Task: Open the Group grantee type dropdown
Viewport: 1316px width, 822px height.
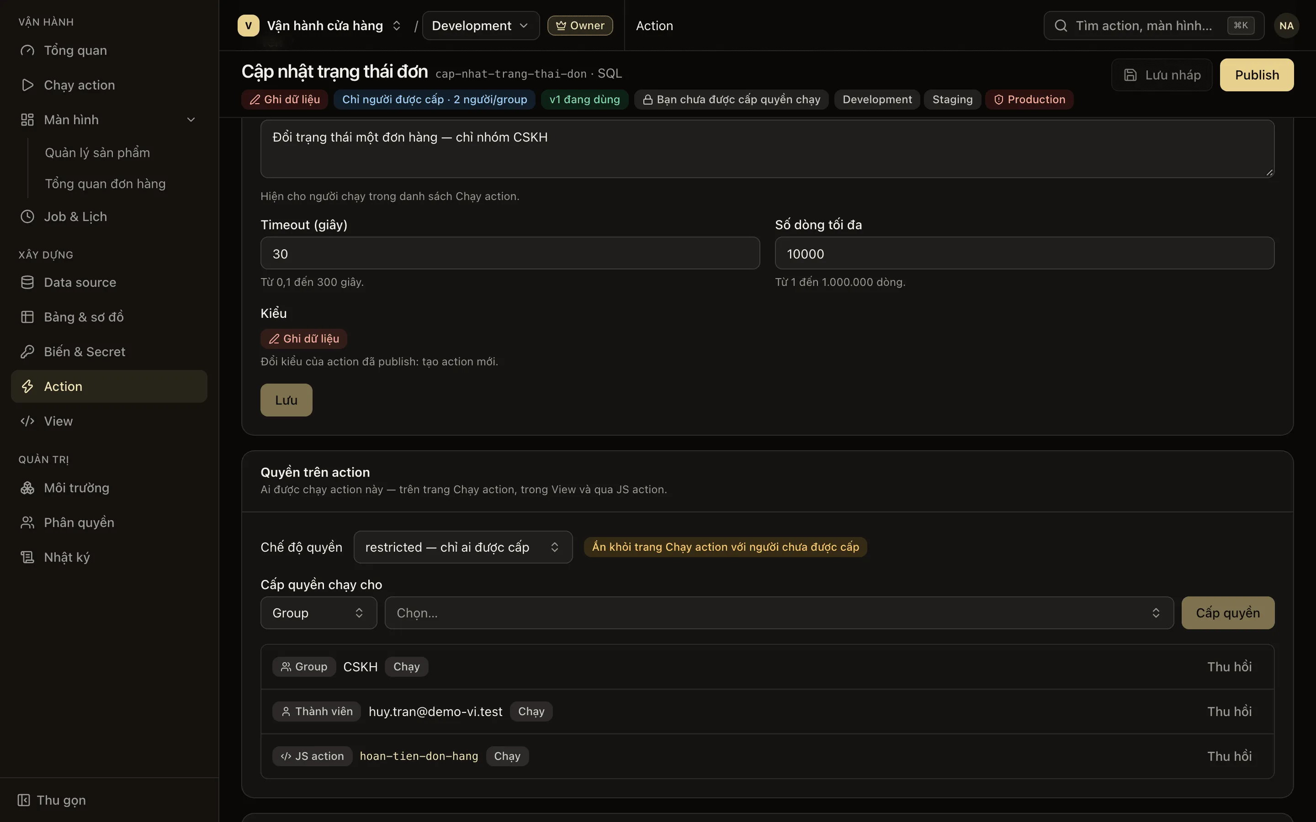Action: [318, 613]
